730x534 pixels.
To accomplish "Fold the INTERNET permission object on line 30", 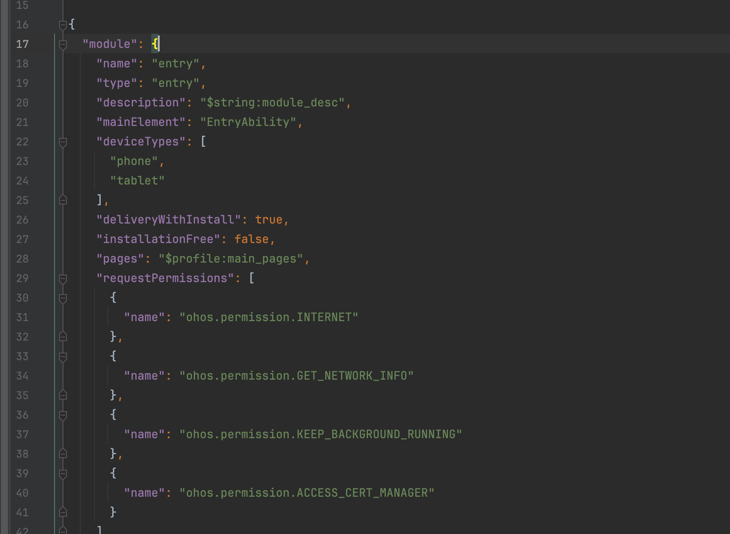I will pyautogui.click(x=63, y=298).
